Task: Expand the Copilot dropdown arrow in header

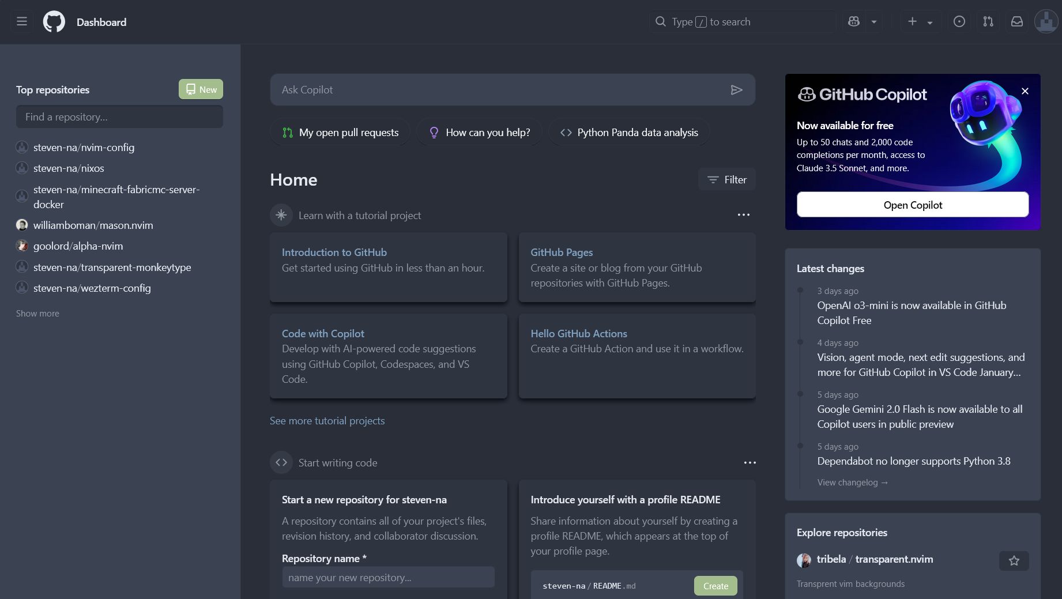Action: [x=874, y=22]
